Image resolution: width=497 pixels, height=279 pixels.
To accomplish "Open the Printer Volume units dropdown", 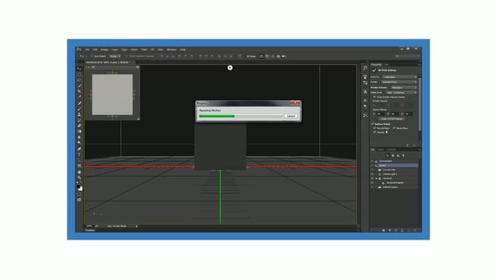I will 404,88.
